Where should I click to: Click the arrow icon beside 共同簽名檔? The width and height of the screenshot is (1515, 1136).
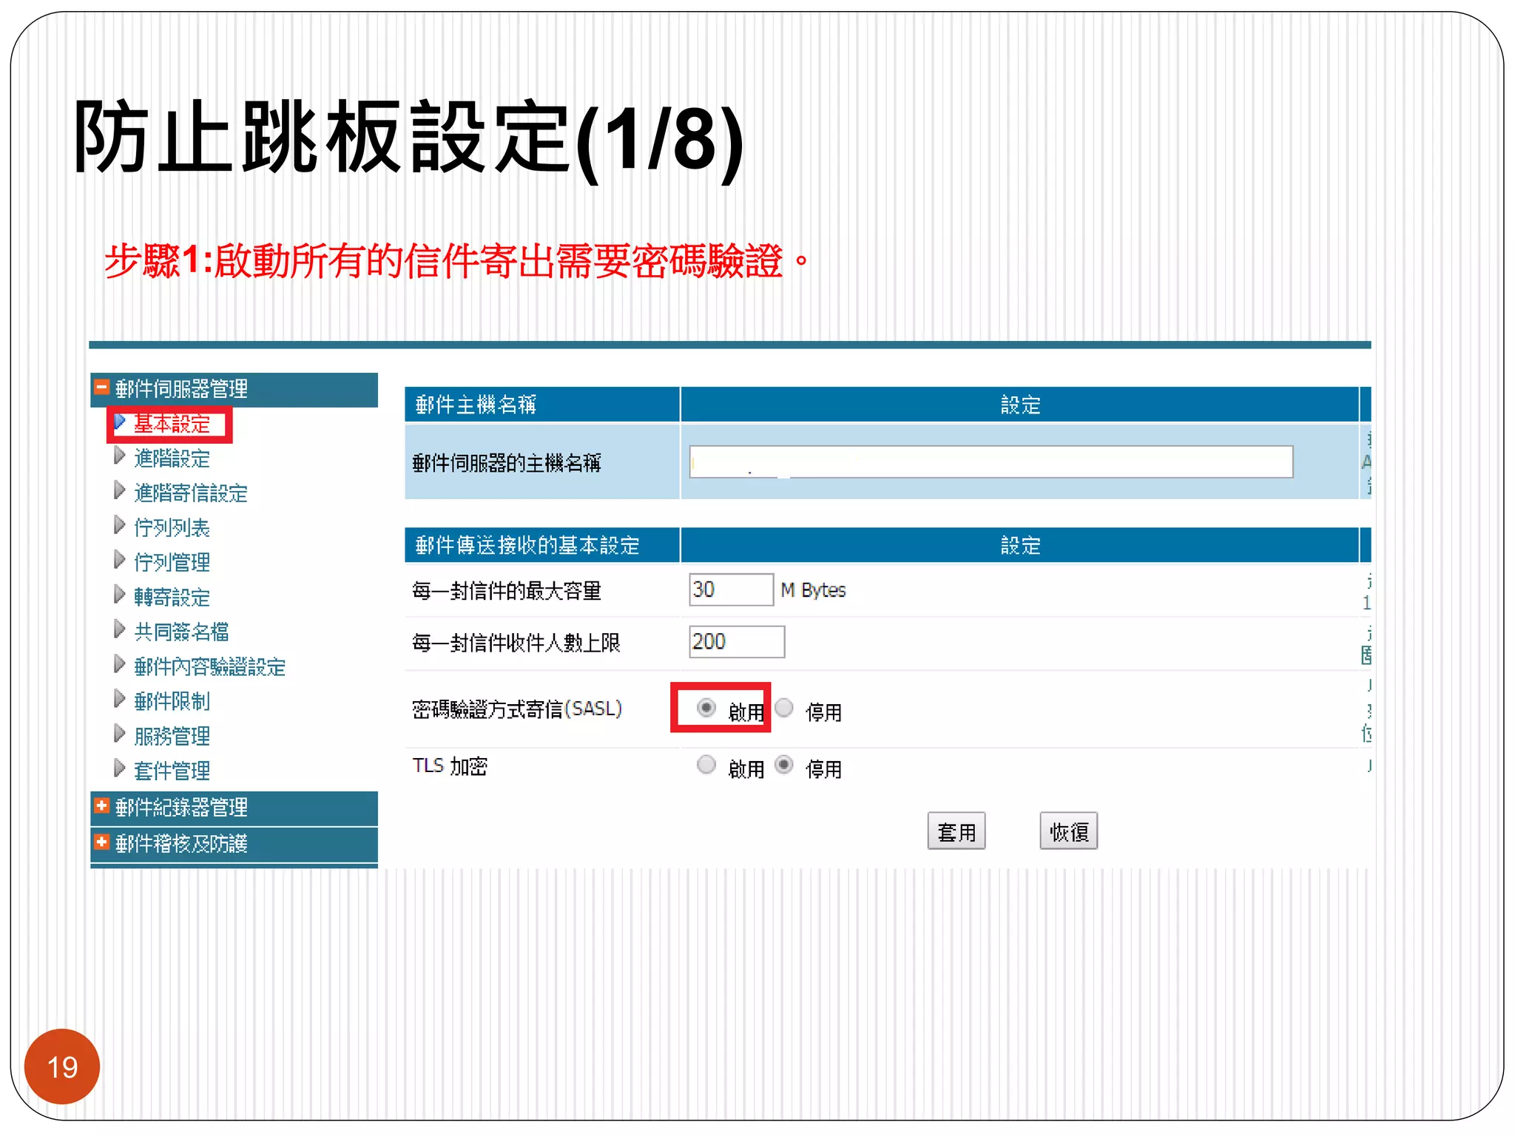pos(120,629)
